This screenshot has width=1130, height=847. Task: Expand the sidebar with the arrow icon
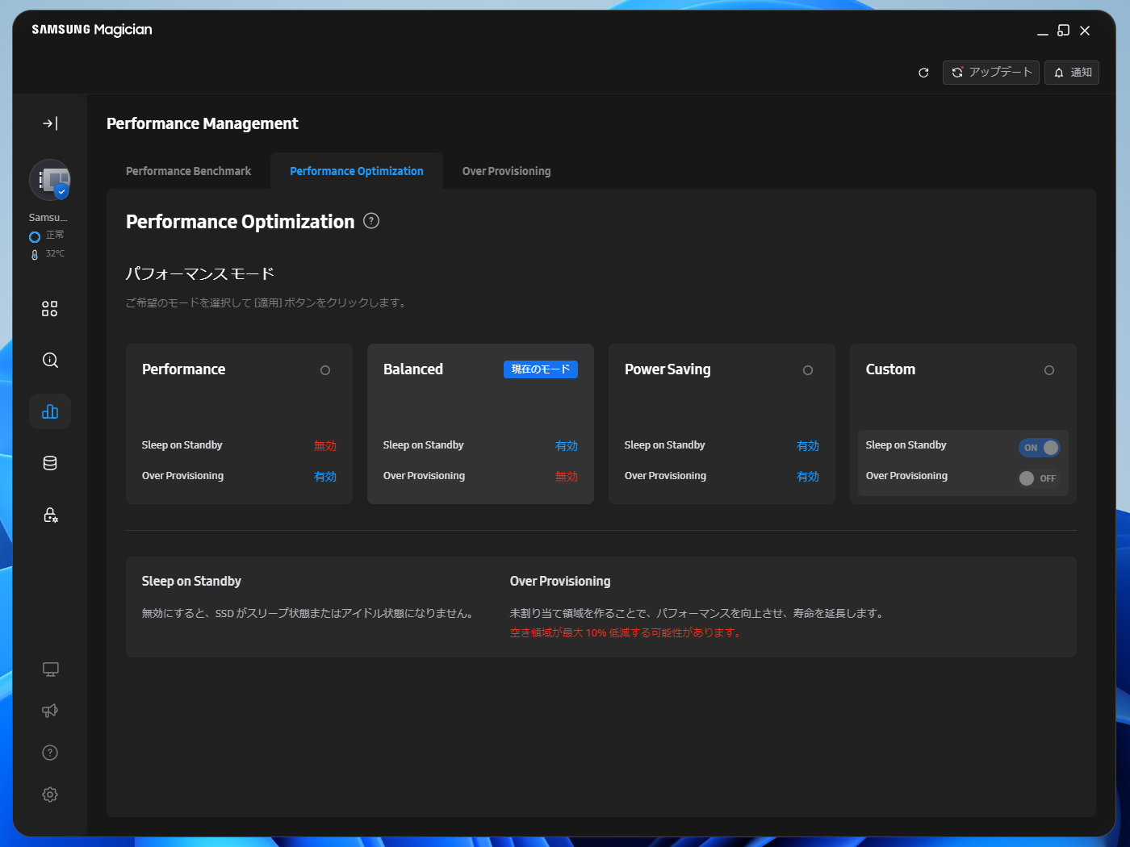tap(50, 123)
